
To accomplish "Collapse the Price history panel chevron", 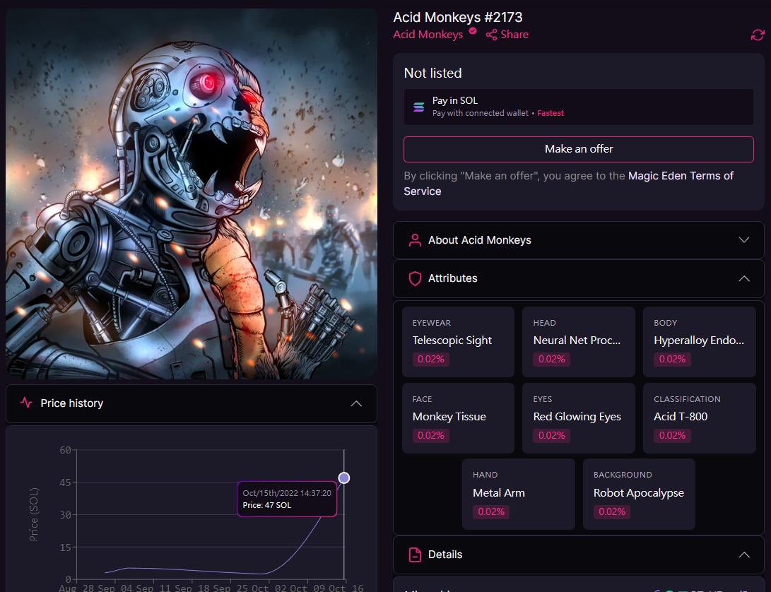I will [x=356, y=403].
